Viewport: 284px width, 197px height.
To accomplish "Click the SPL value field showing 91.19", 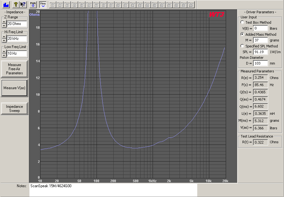I will tap(261, 52).
